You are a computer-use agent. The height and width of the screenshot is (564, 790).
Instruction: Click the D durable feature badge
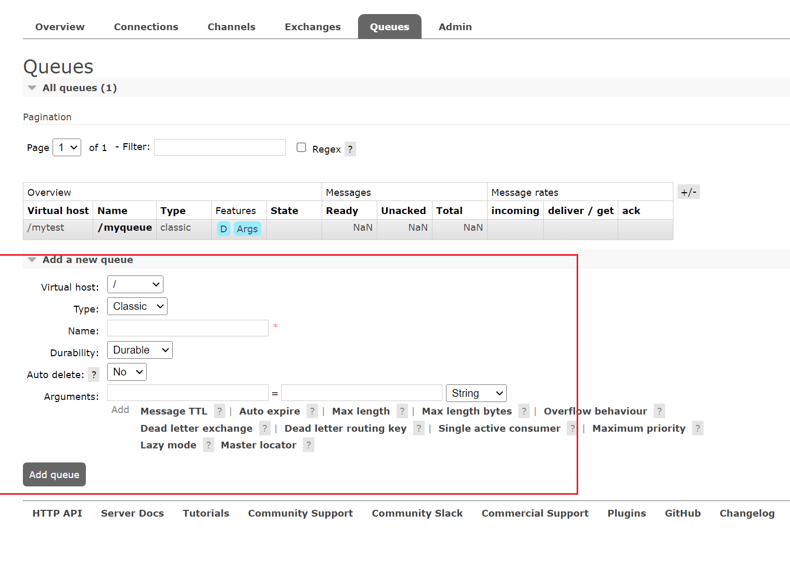[223, 229]
